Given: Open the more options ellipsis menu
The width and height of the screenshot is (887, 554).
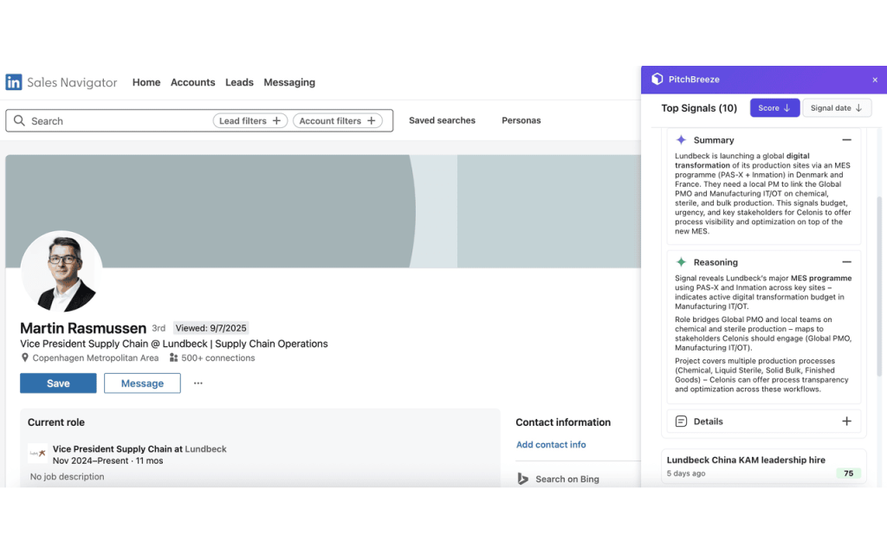Looking at the screenshot, I should click(198, 383).
